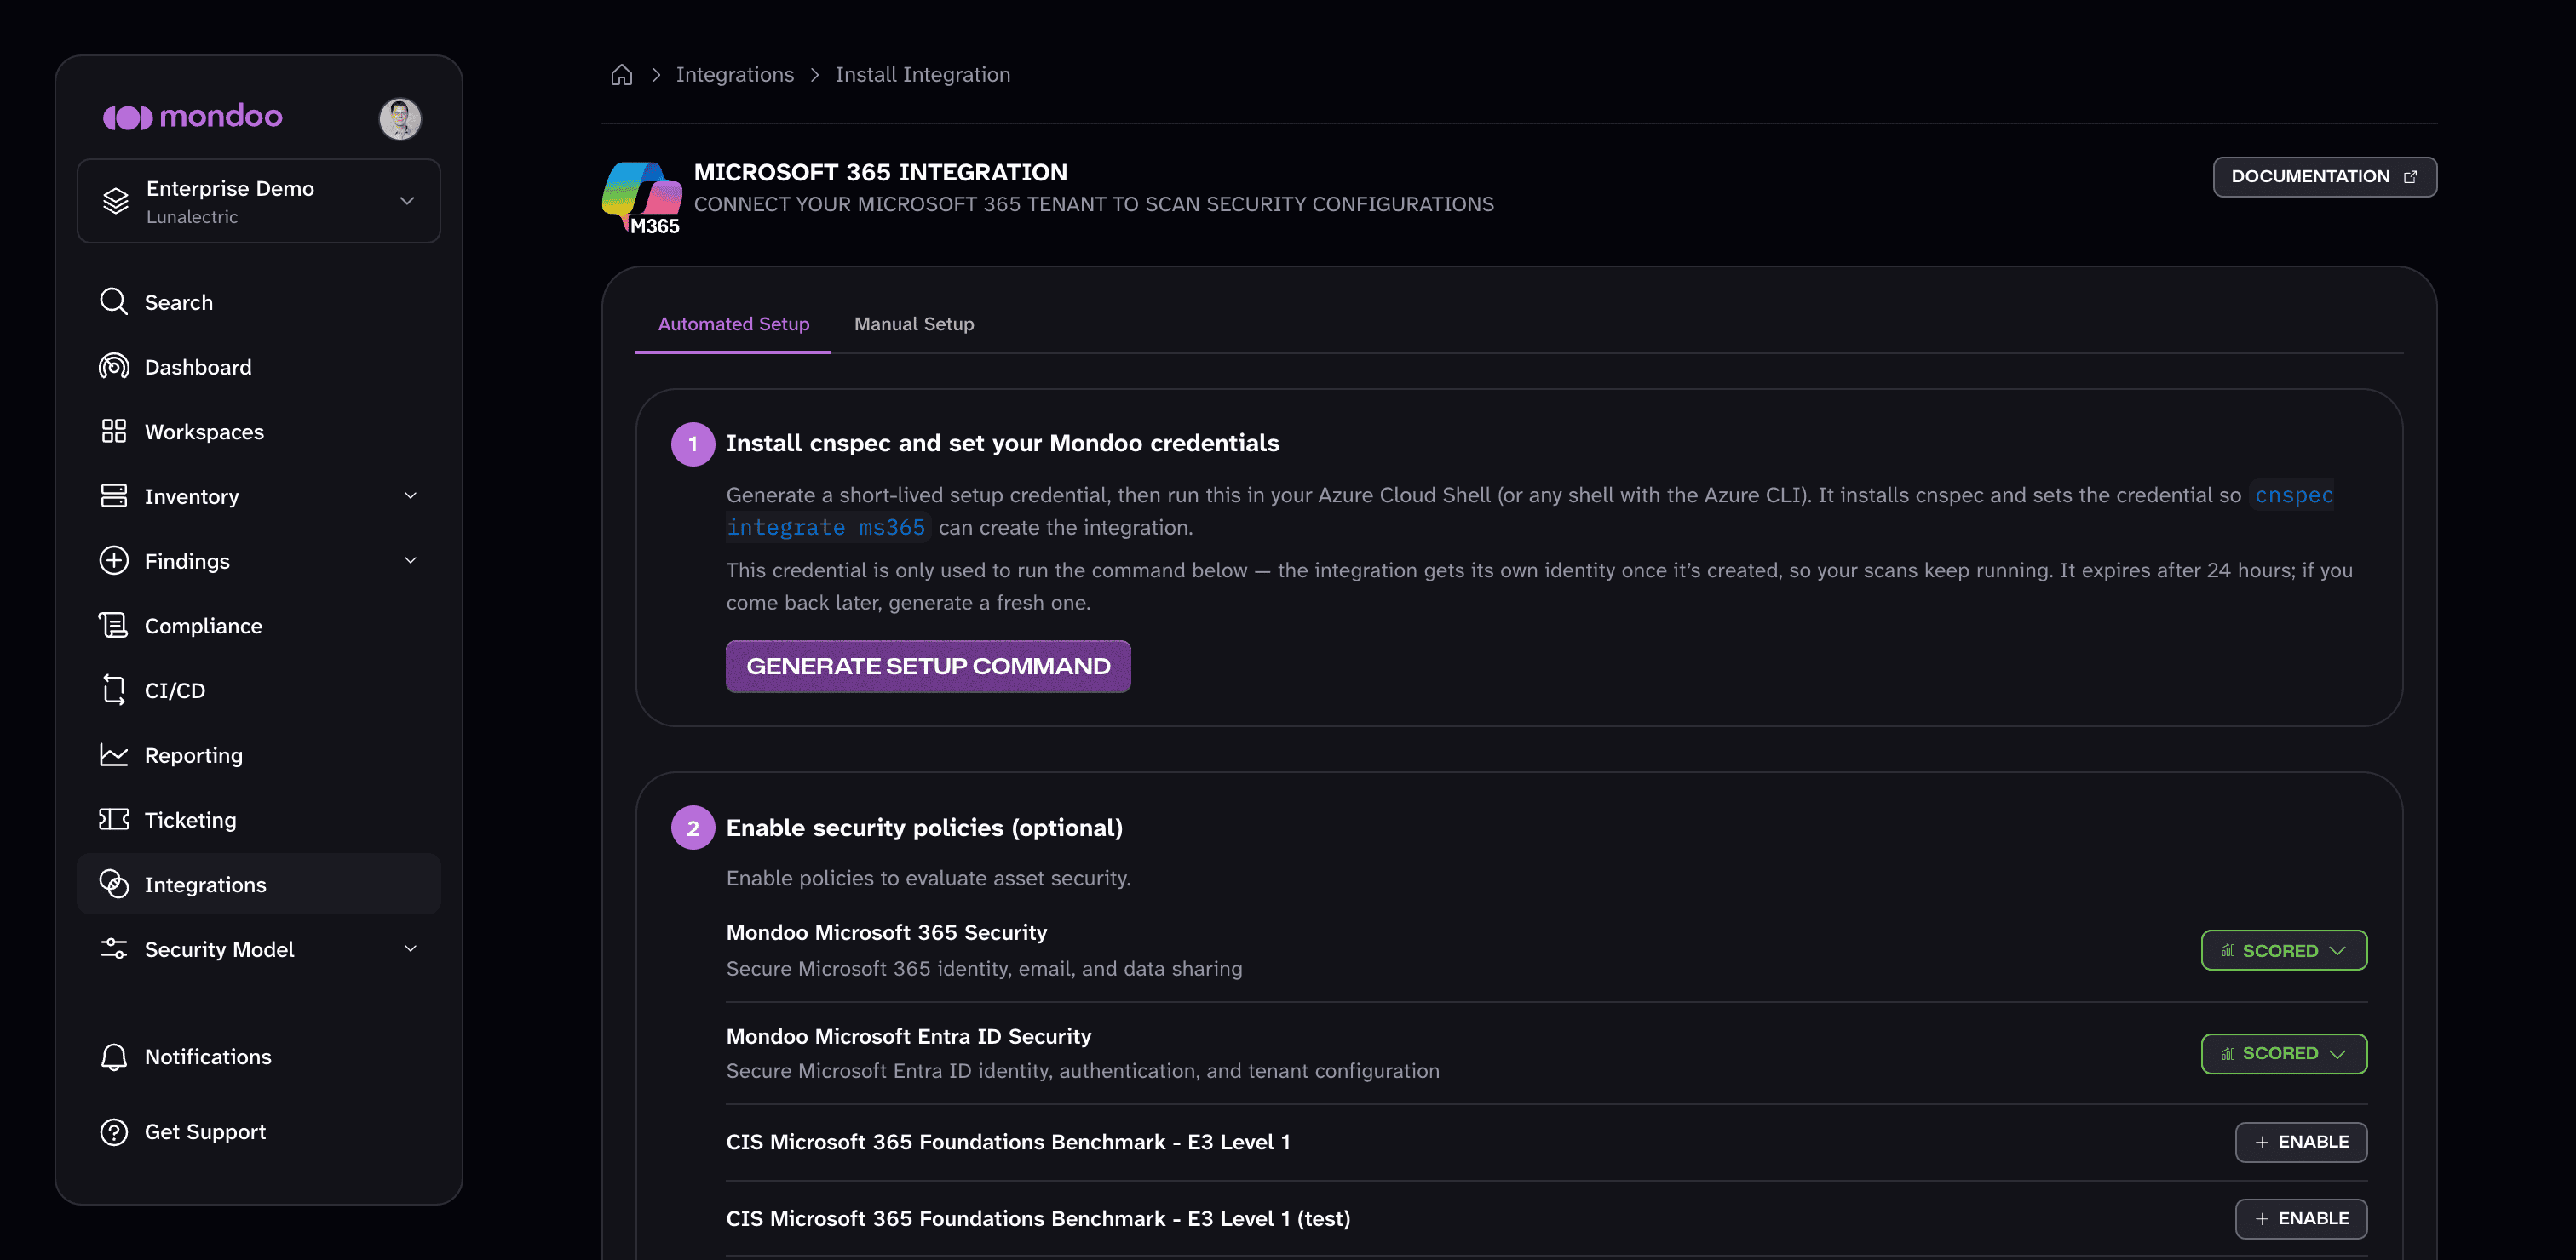2576x1260 pixels.
Task: Open SCORED dropdown for Microsoft 365 Security
Action: coord(2284,950)
